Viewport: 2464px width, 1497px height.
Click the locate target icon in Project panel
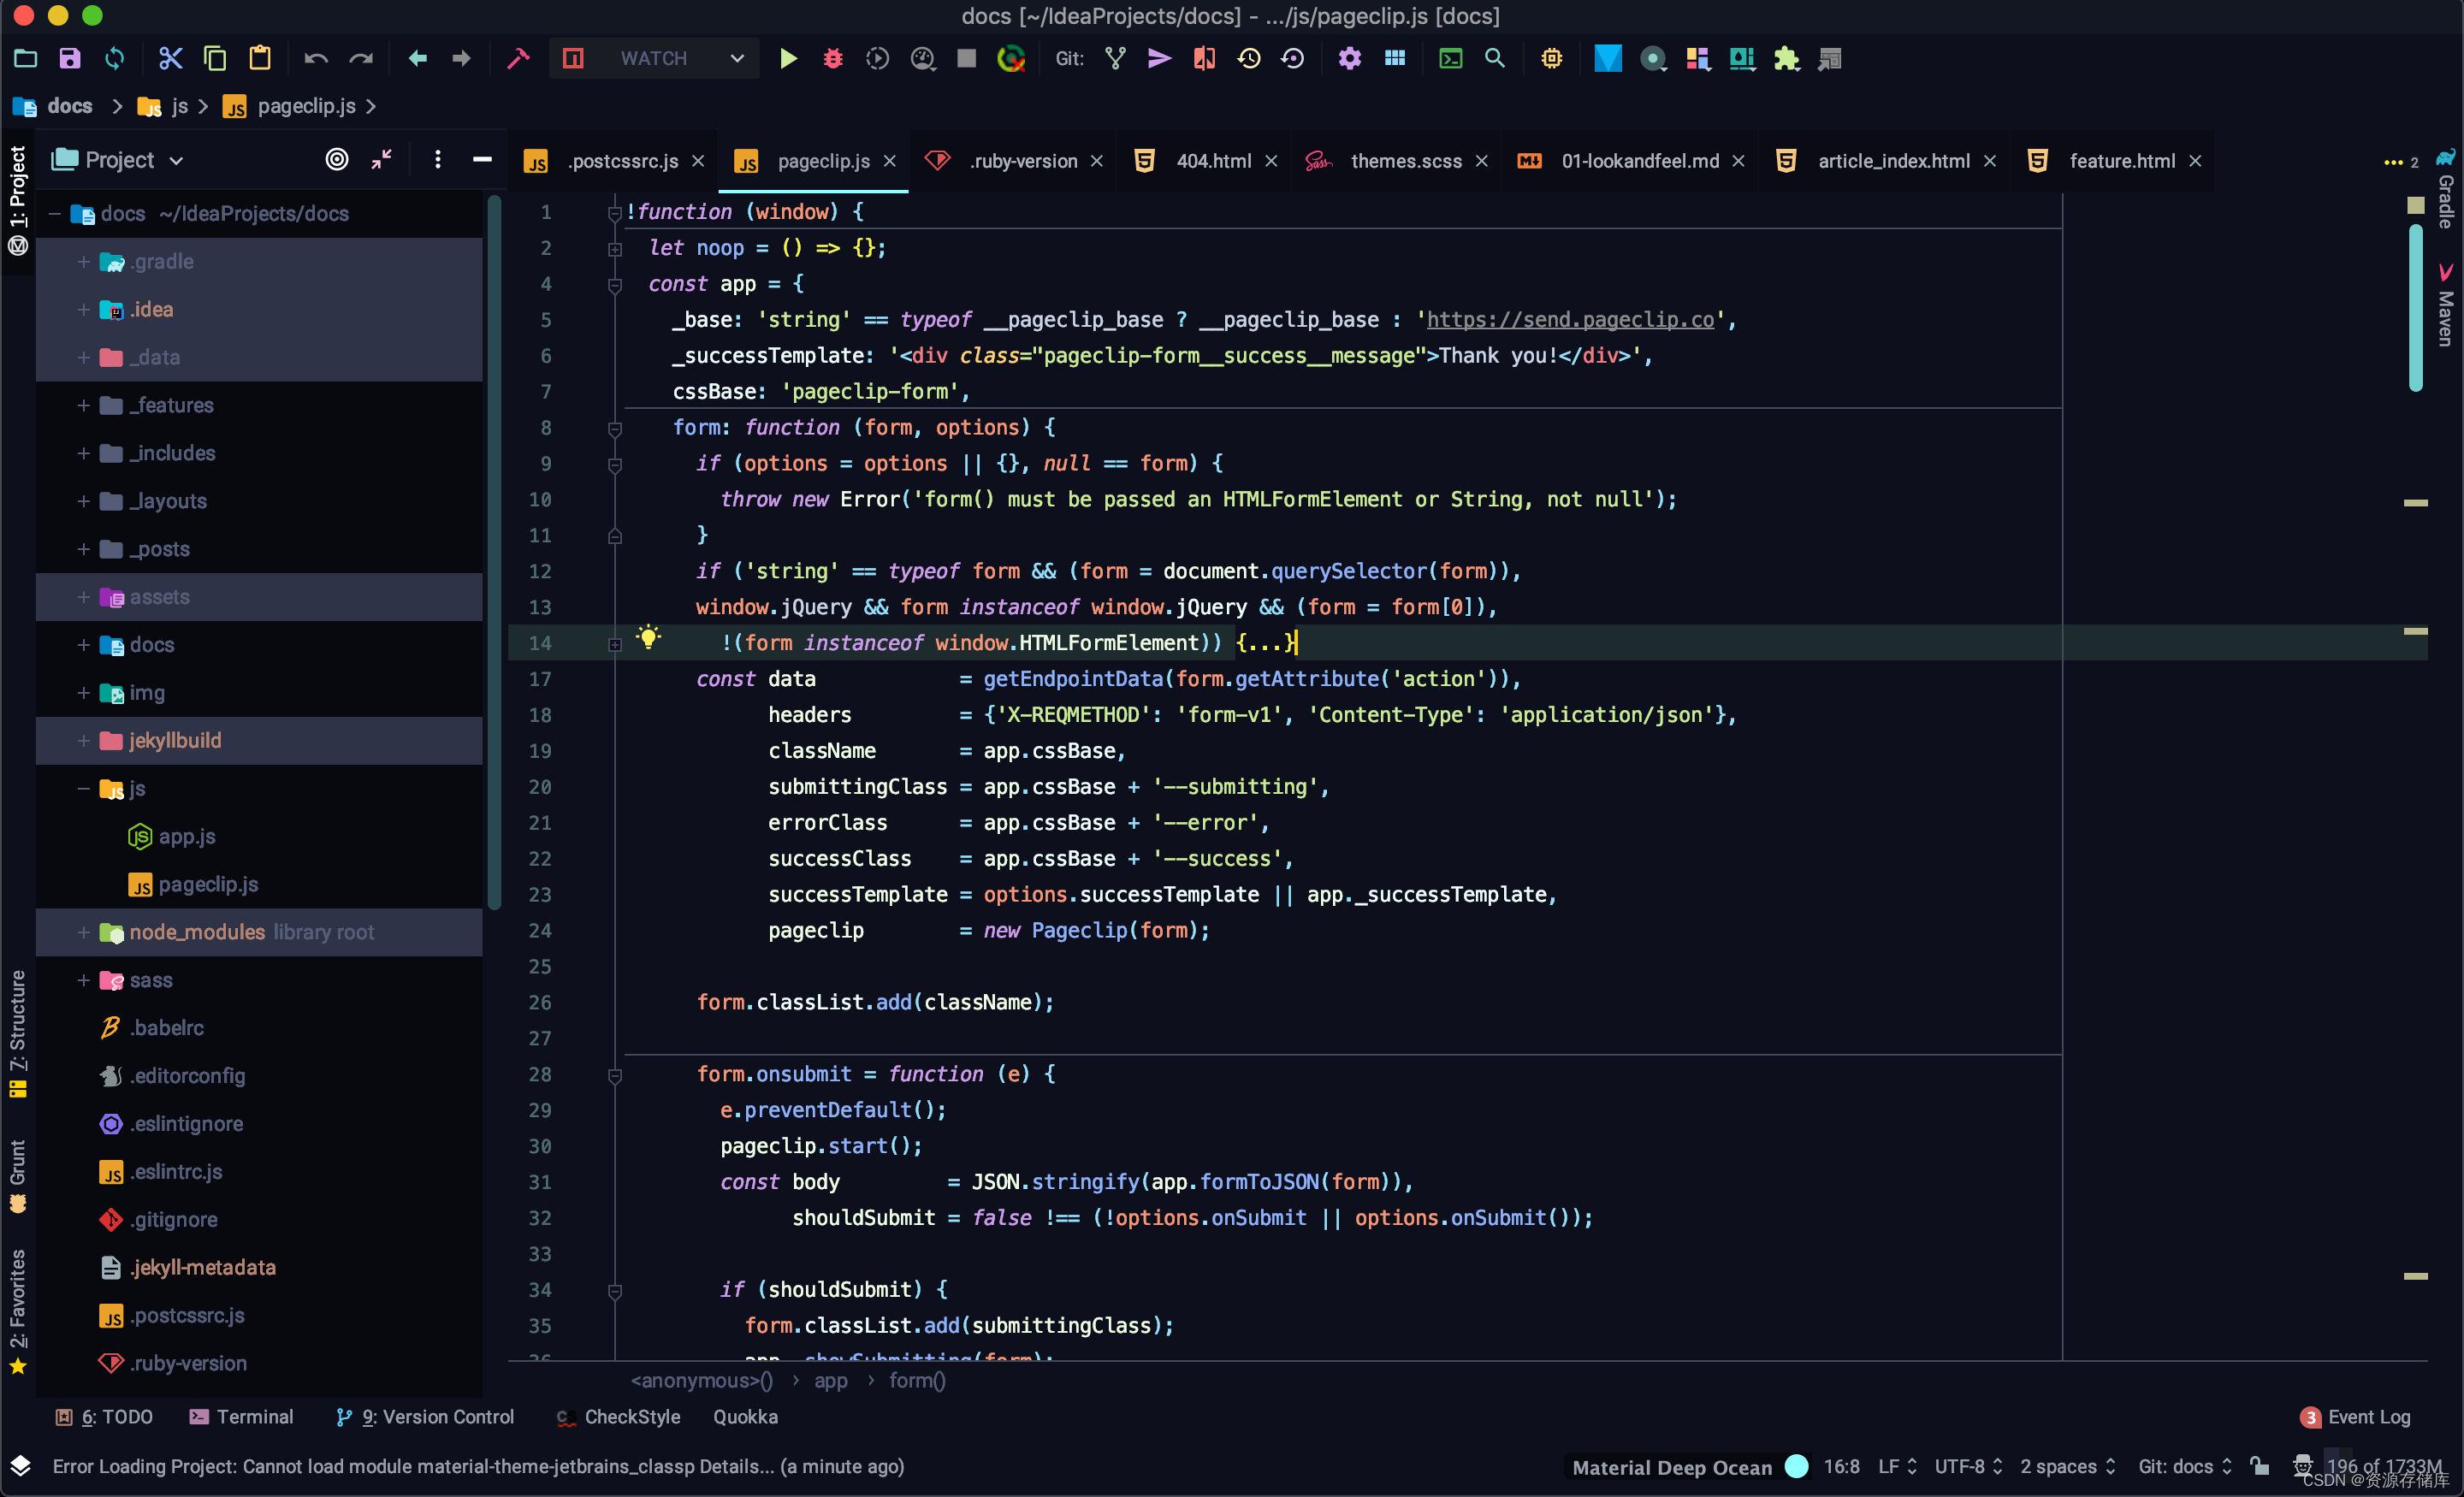coord(337,160)
